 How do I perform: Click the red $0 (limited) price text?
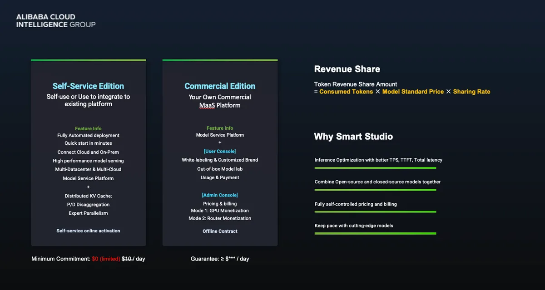click(106, 259)
